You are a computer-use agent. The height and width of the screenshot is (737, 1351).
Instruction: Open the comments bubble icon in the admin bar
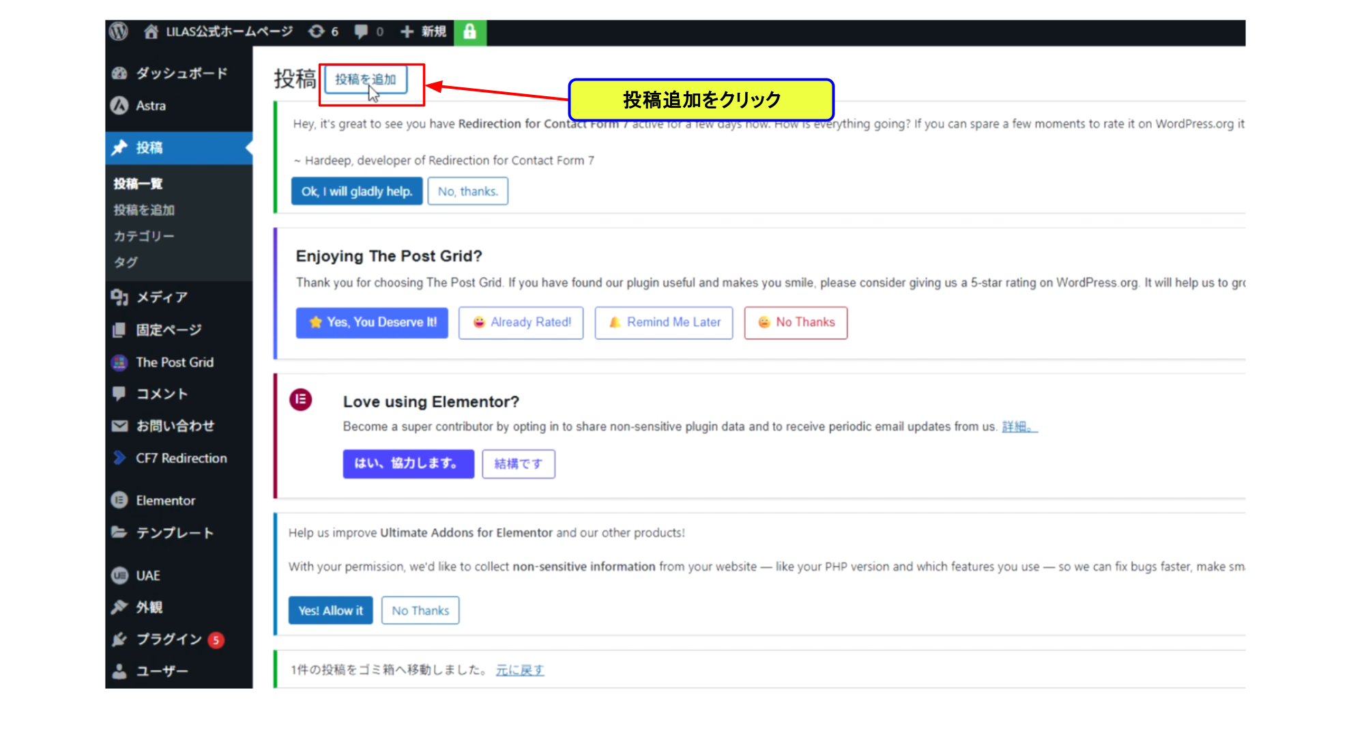[x=361, y=31]
